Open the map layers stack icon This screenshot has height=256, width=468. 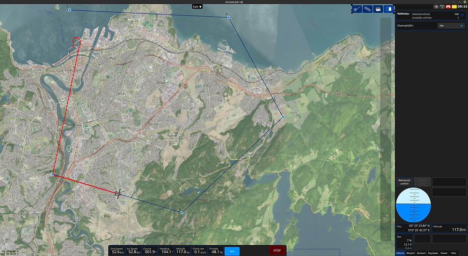pyautogui.click(x=378, y=9)
